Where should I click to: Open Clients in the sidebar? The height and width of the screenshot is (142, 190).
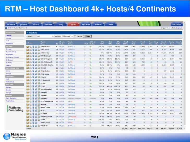[8, 90]
